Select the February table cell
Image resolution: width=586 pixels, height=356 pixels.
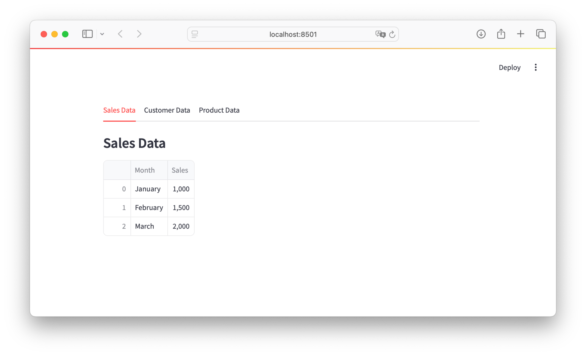[x=149, y=208]
